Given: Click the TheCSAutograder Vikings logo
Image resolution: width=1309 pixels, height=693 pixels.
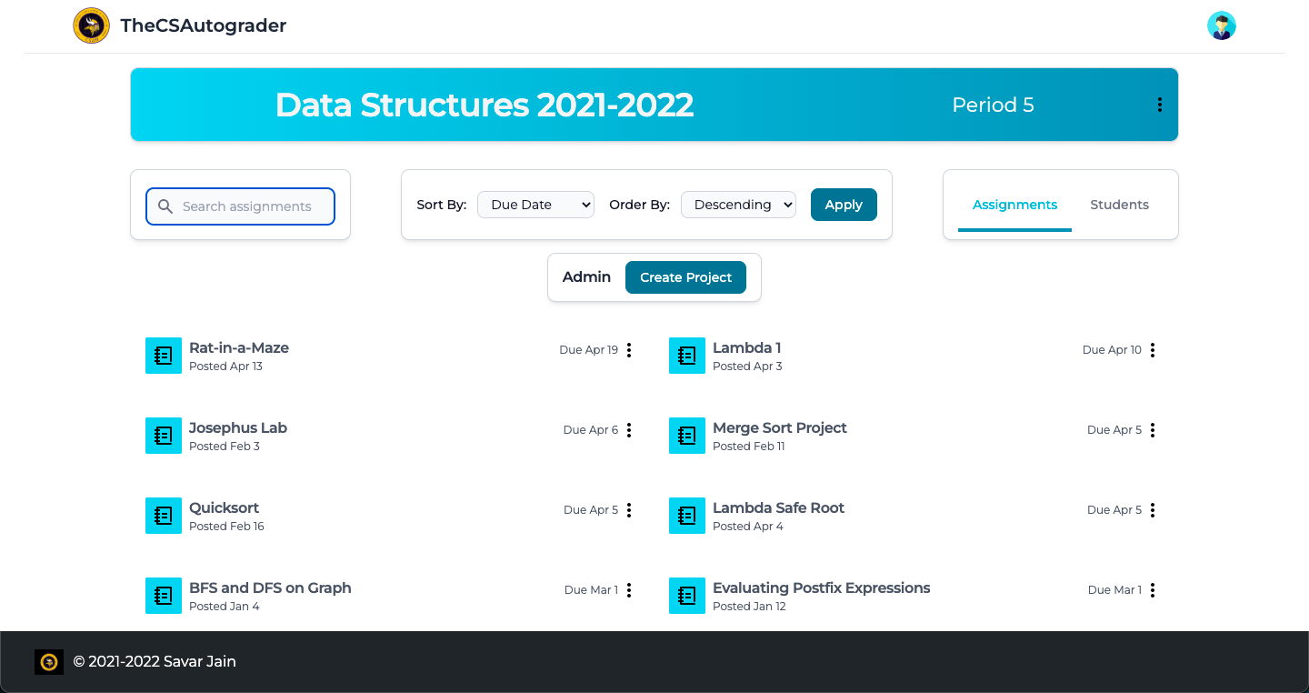Looking at the screenshot, I should pyautogui.click(x=91, y=25).
